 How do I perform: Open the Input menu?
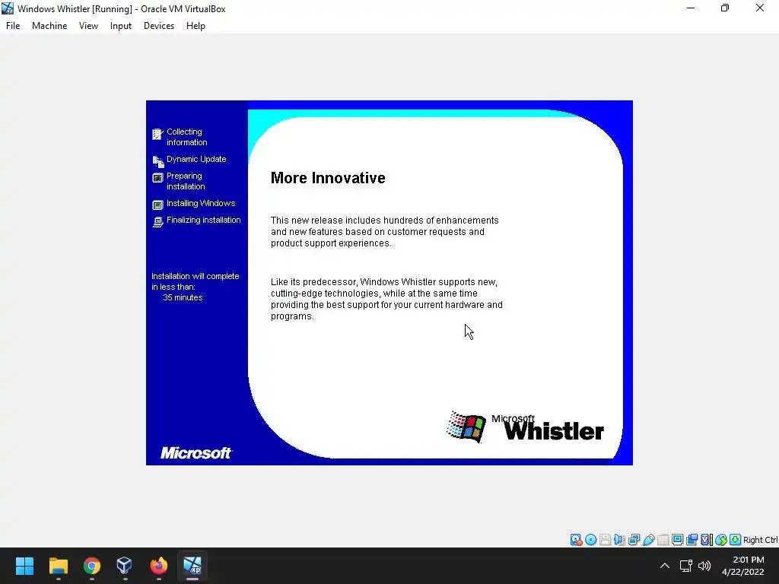click(121, 26)
